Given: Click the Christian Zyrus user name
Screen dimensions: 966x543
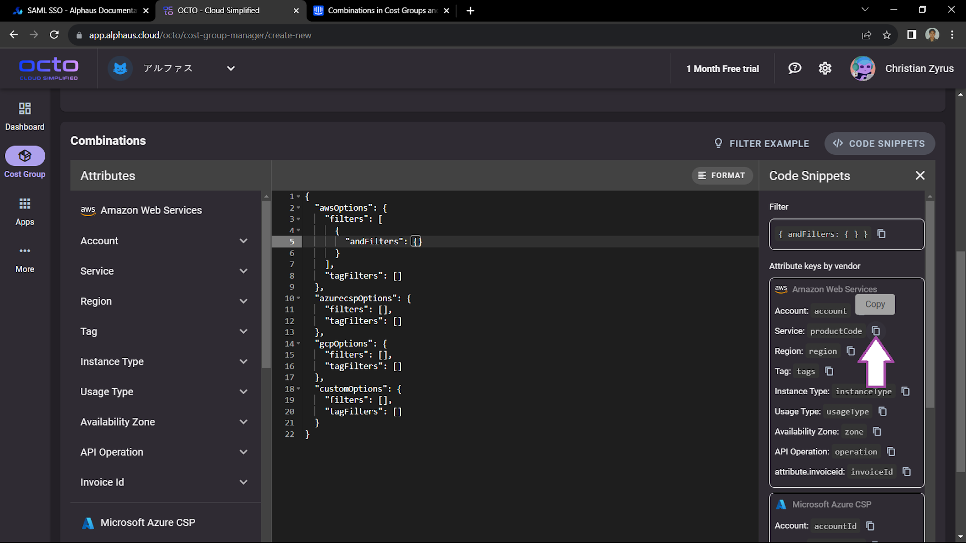Looking at the screenshot, I should (x=919, y=69).
